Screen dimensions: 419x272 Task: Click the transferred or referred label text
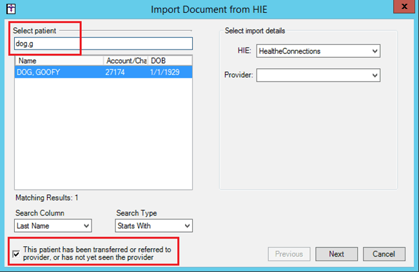[97, 253]
